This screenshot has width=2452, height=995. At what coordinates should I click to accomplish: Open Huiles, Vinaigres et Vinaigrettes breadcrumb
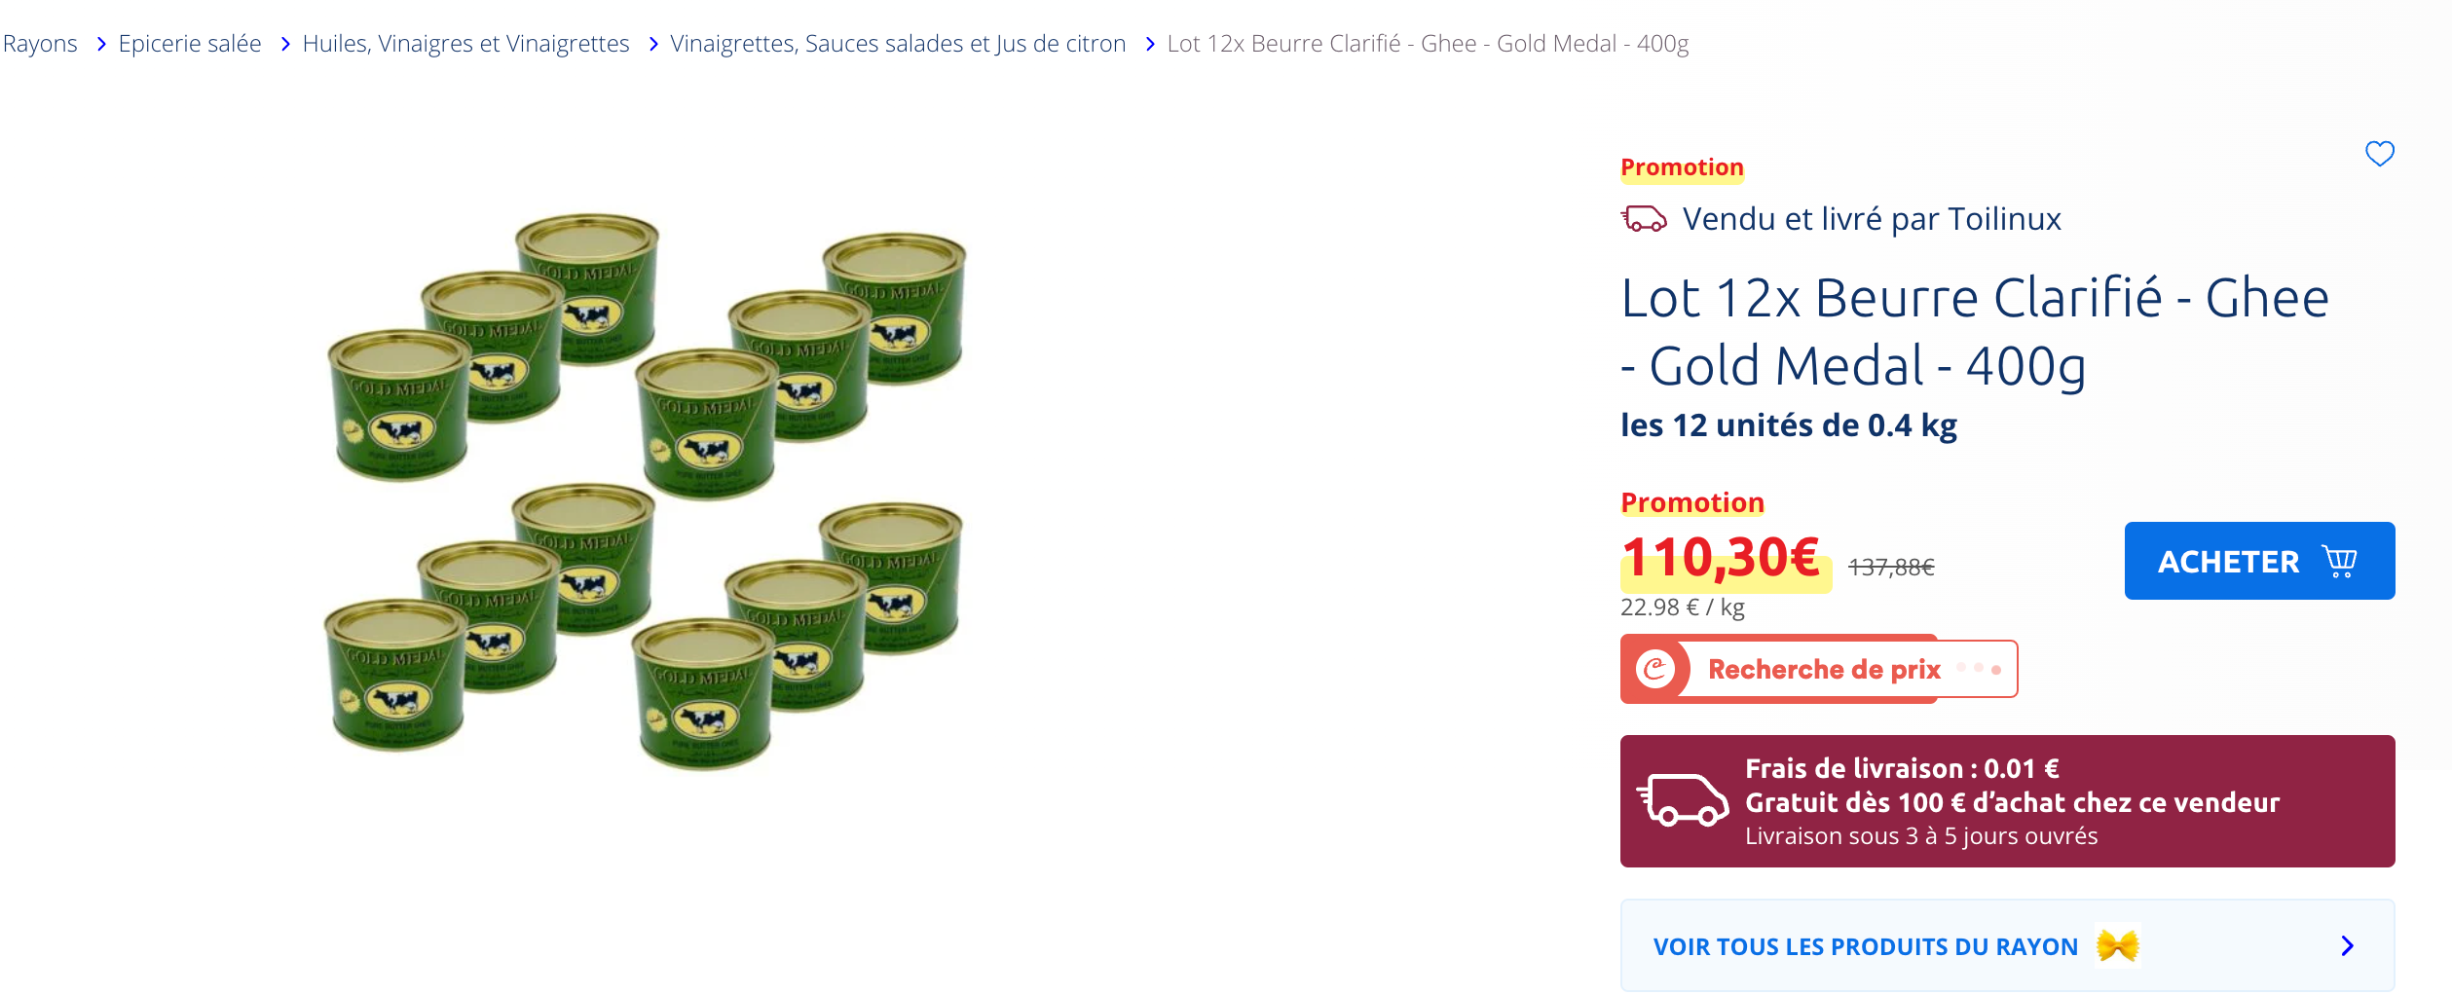[465, 44]
